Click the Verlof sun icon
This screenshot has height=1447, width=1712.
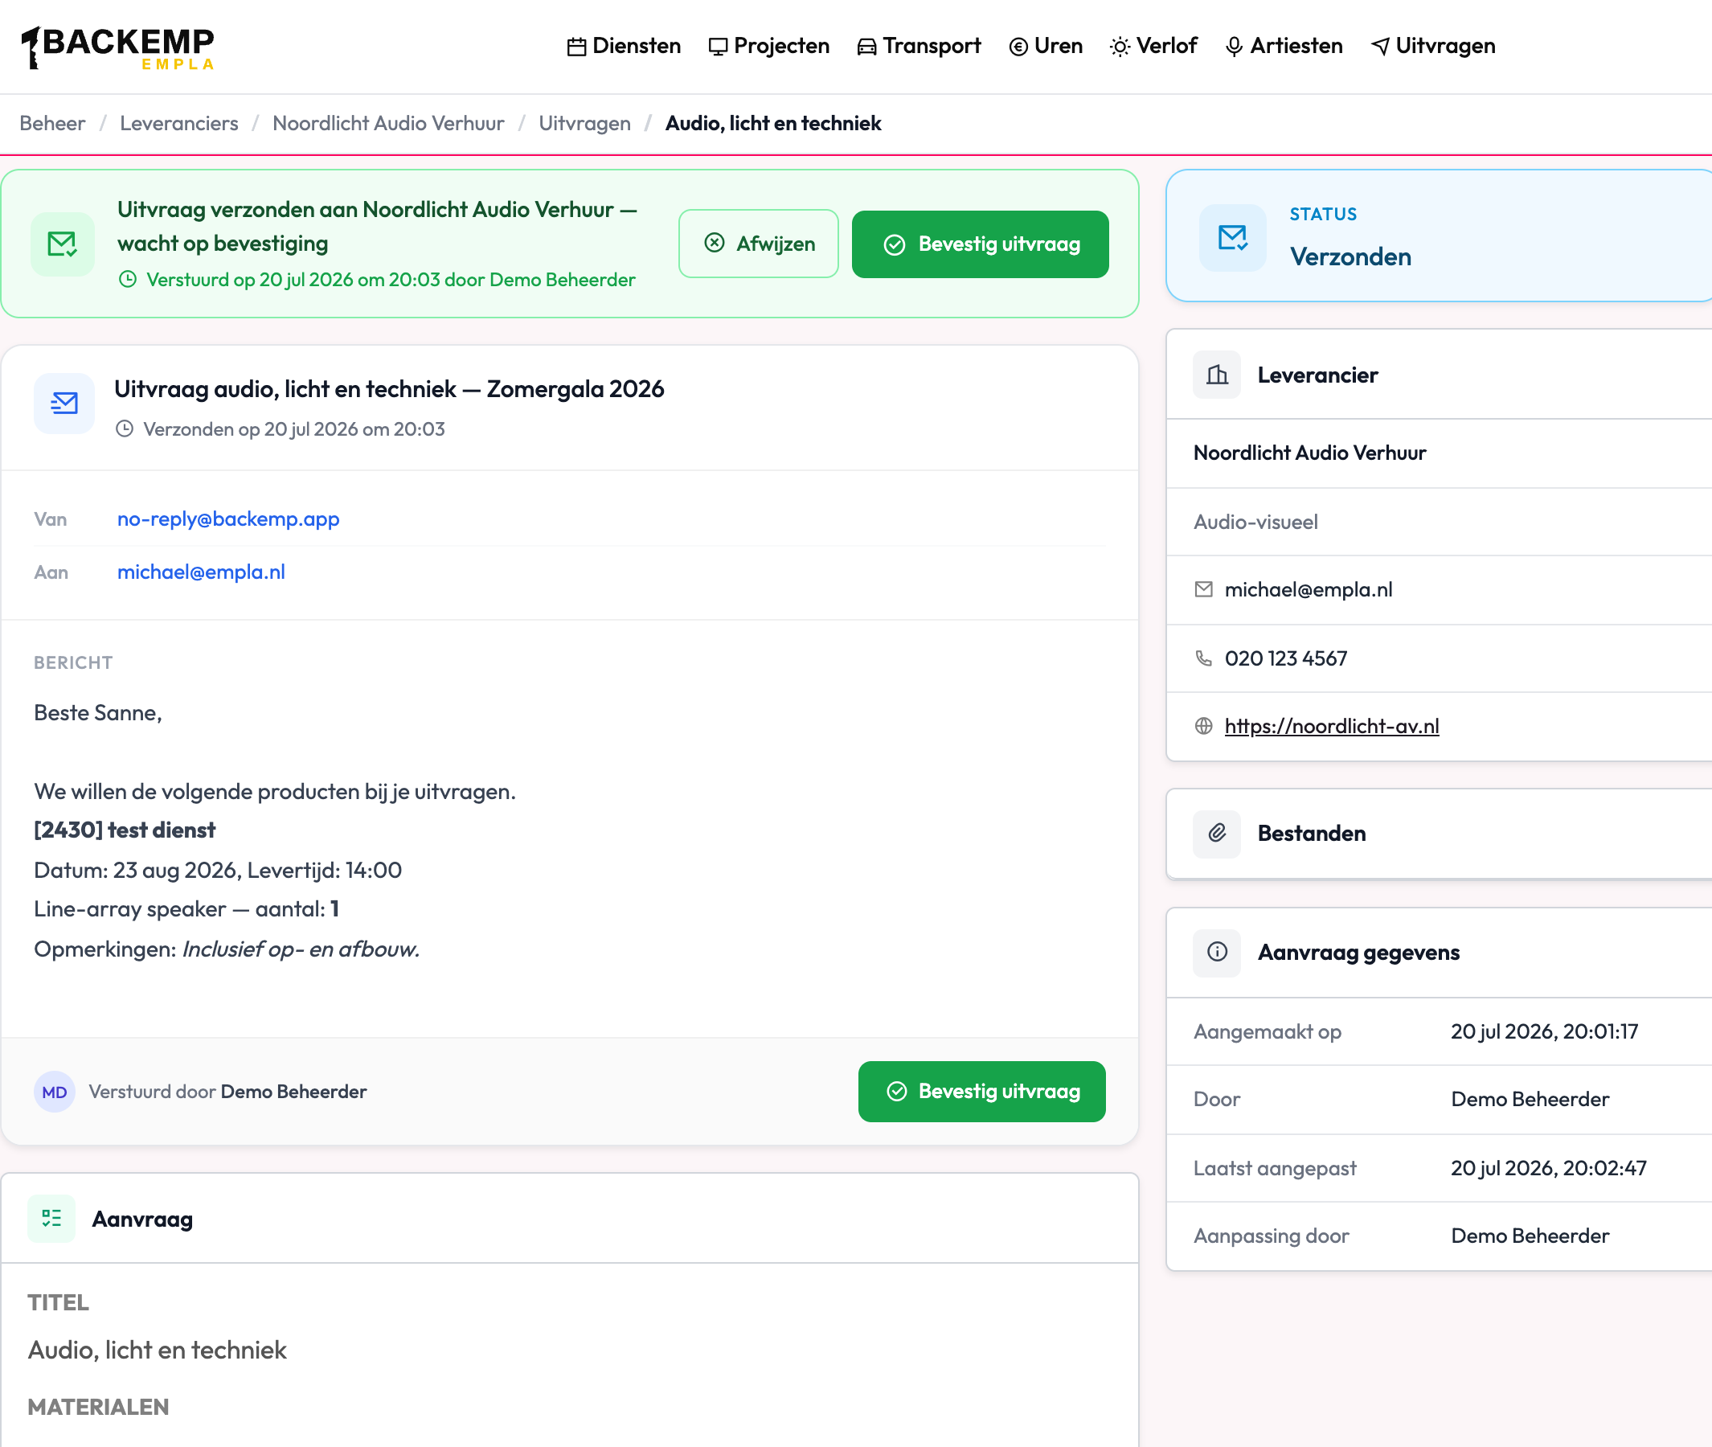(x=1120, y=47)
